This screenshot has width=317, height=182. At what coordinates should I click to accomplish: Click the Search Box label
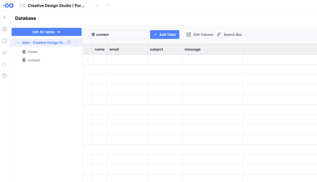(233, 35)
